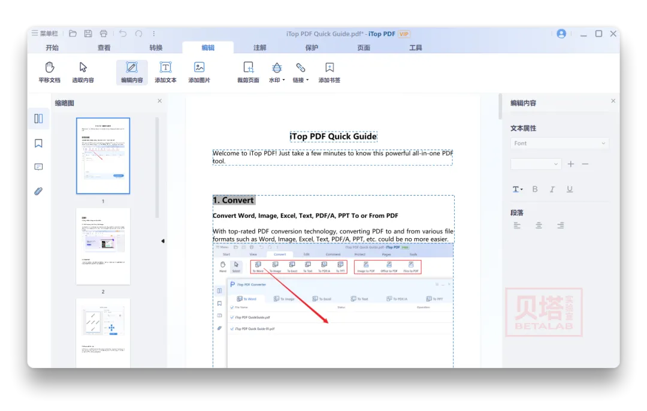
Task: Align paragraph left
Action: pyautogui.click(x=517, y=226)
